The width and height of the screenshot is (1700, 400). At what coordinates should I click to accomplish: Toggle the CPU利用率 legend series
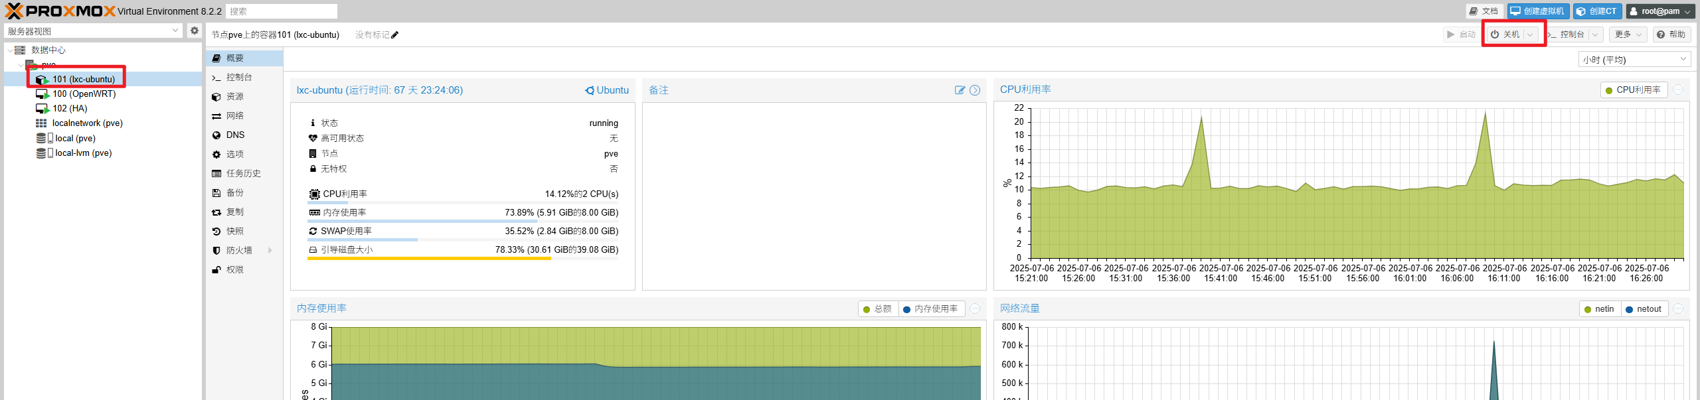click(x=1633, y=90)
